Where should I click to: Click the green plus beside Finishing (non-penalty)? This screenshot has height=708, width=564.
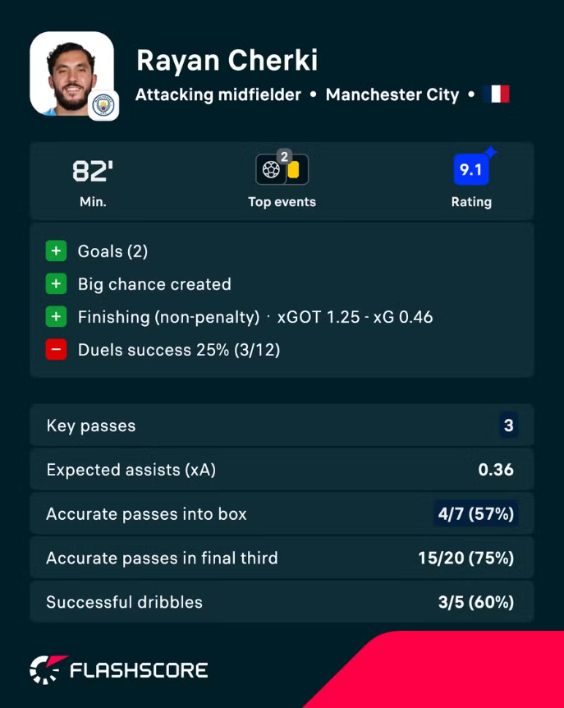[56, 316]
